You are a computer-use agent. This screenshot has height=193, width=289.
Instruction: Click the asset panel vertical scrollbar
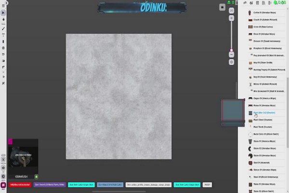coord(288,112)
